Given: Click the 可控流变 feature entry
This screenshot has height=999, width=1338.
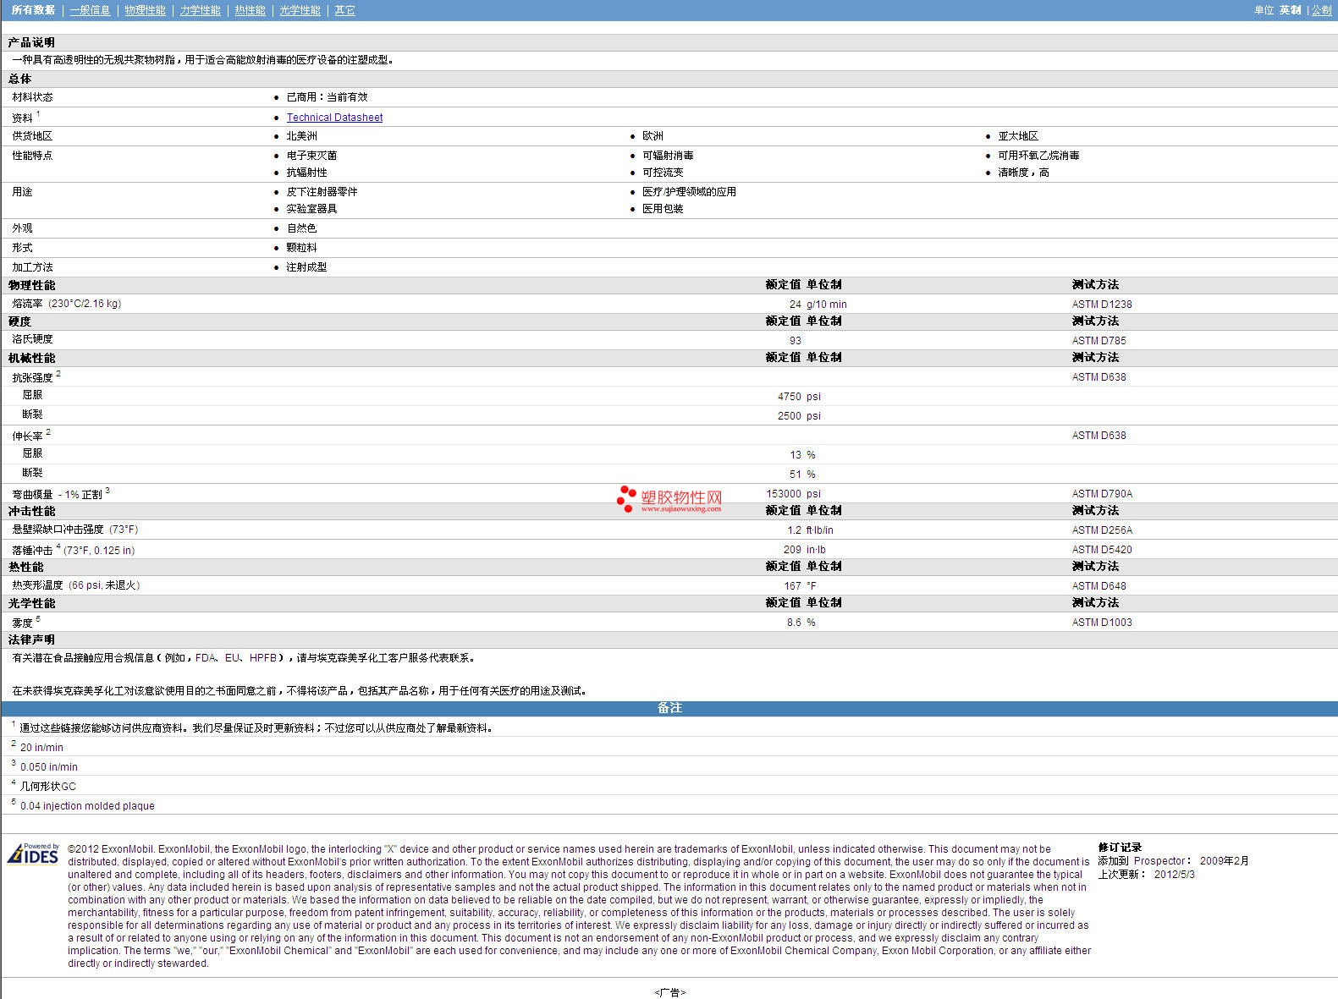Looking at the screenshot, I should tap(663, 173).
